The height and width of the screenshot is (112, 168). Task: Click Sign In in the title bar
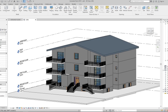(161, 1)
